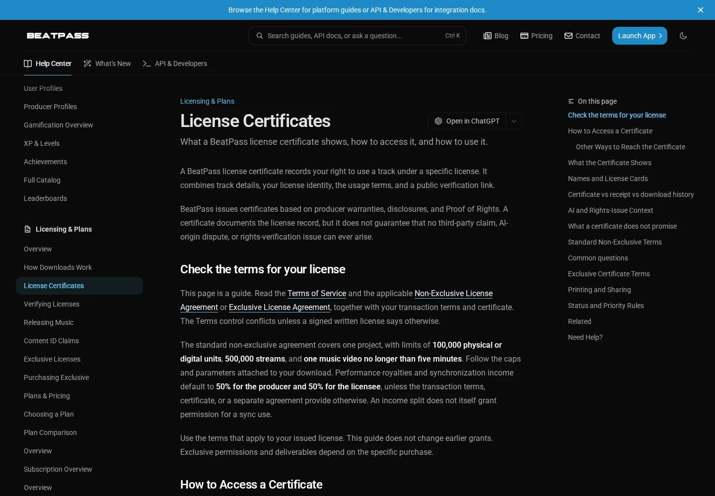
Task: Open How Downloads Work sidebar item
Action: pos(58,267)
